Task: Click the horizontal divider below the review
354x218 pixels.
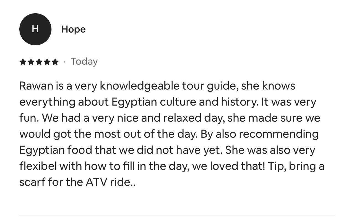Action: click(177, 216)
